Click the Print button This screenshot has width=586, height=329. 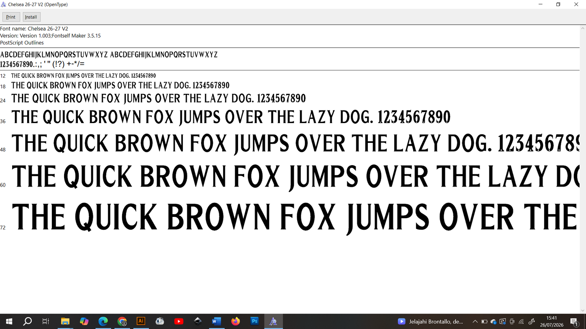pos(11,17)
